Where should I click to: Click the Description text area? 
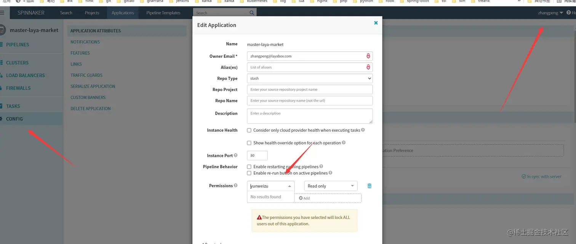(x=310, y=116)
